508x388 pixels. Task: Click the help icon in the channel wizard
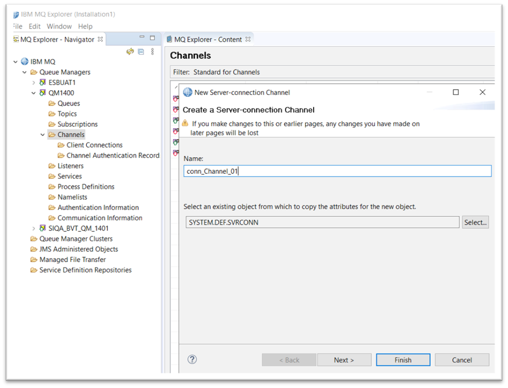point(192,359)
